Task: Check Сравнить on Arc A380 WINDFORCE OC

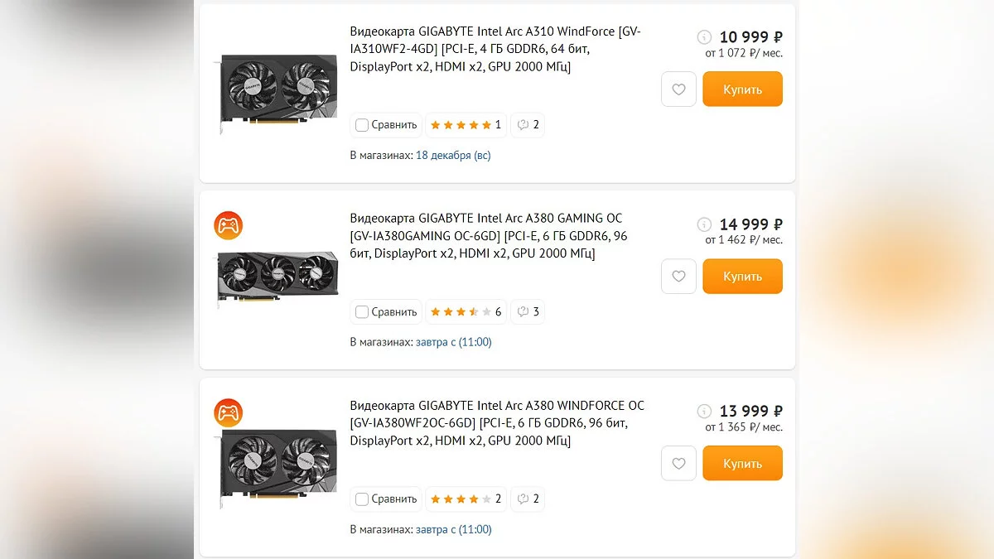Action: [x=362, y=499]
